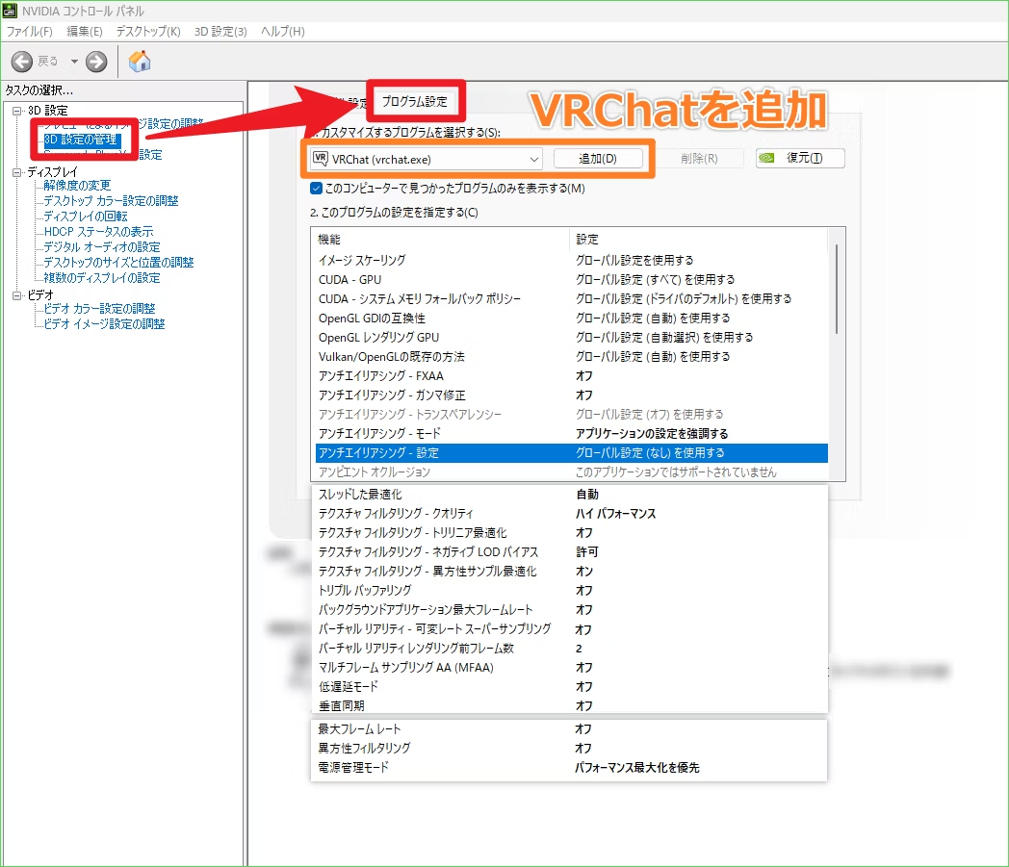The height and width of the screenshot is (867, 1009).
Task: Select the OpenGL GDIの互換性 row
Action: (x=572, y=319)
